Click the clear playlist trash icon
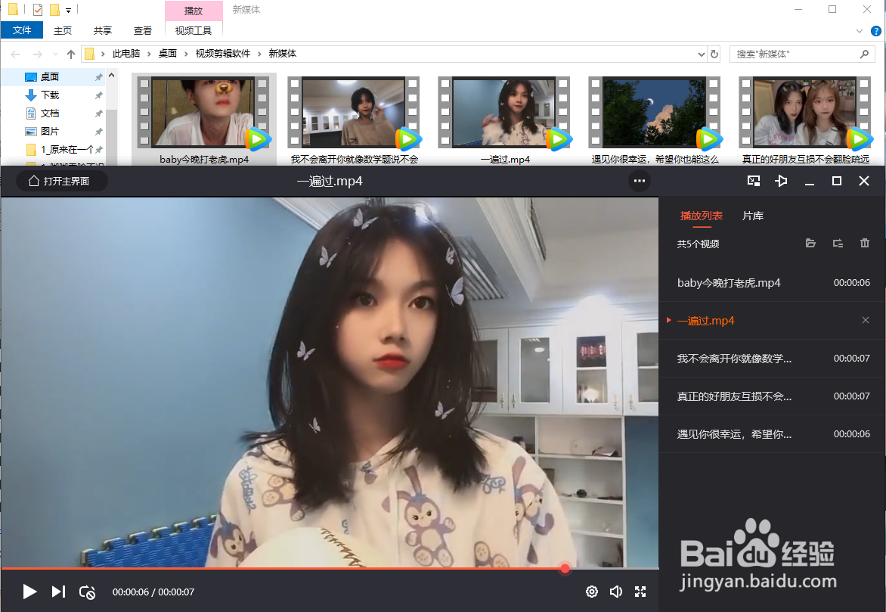Image resolution: width=886 pixels, height=612 pixels. tap(864, 243)
